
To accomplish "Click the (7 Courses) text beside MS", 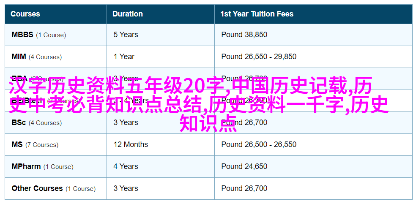I will (x=42, y=145).
